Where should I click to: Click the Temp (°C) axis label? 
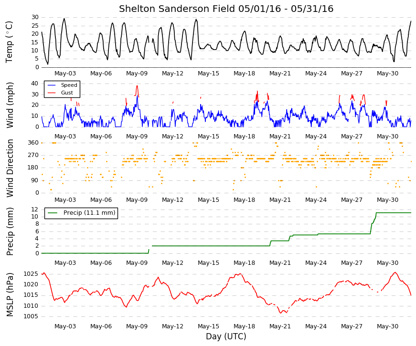(x=9, y=42)
